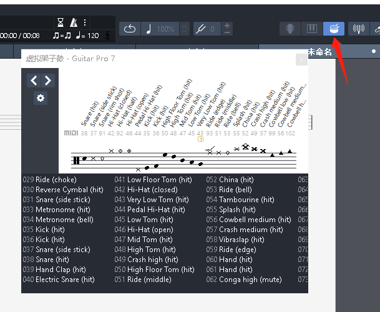Open the virtual drum kit panel
The image size is (380, 312).
point(333,29)
